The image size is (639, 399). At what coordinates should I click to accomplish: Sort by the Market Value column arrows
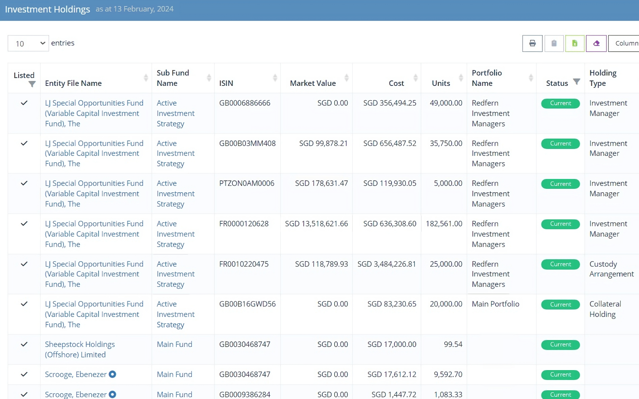(346, 78)
